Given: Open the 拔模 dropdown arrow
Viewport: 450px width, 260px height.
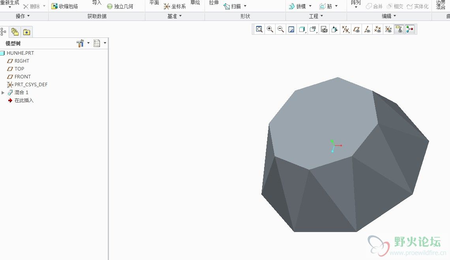Looking at the screenshot, I should [x=310, y=6].
